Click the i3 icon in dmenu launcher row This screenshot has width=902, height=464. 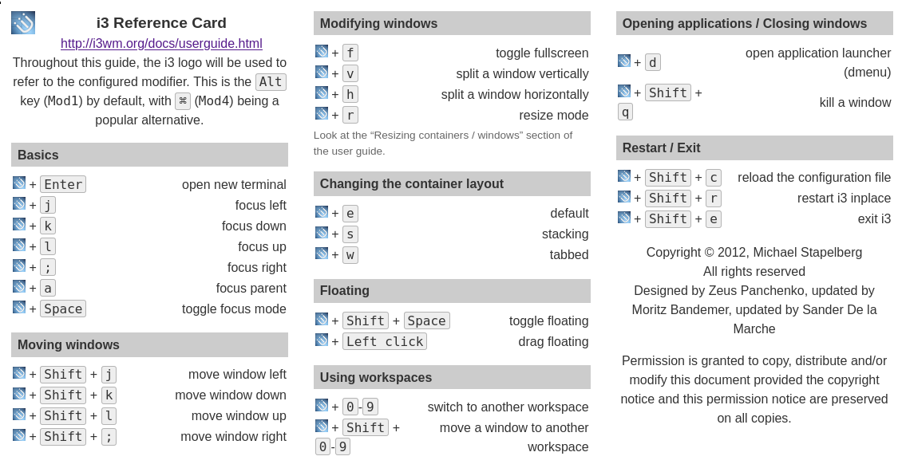(x=624, y=61)
